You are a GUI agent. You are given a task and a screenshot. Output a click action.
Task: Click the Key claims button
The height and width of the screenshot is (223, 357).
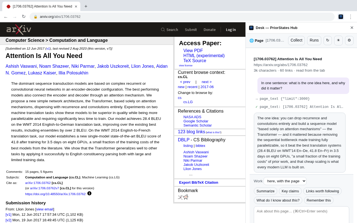[290, 191]
